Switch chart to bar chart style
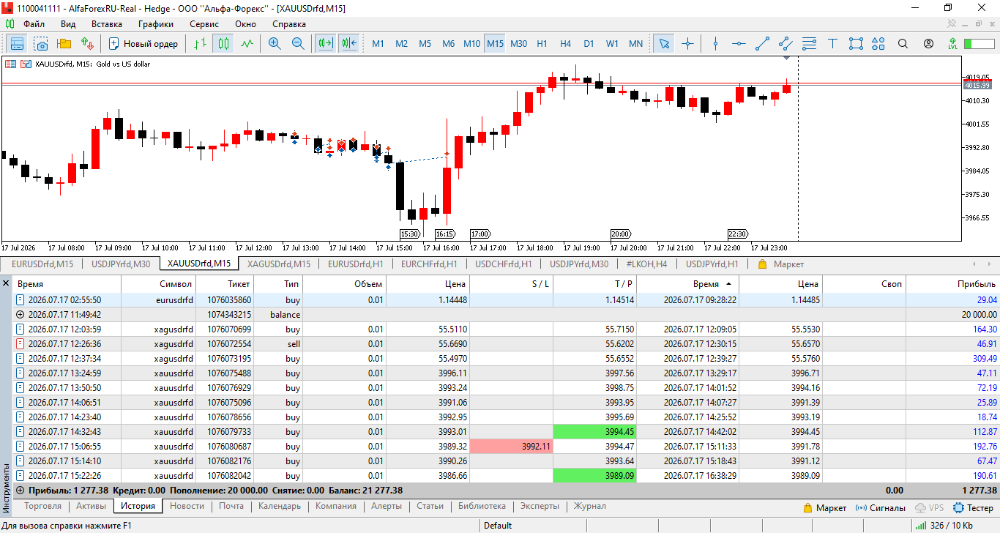Viewport: 1000px width, 533px height. click(200, 44)
